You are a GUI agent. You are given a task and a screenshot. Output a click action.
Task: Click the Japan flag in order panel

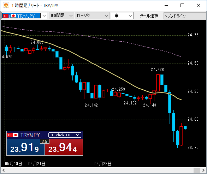[x=16, y=135]
